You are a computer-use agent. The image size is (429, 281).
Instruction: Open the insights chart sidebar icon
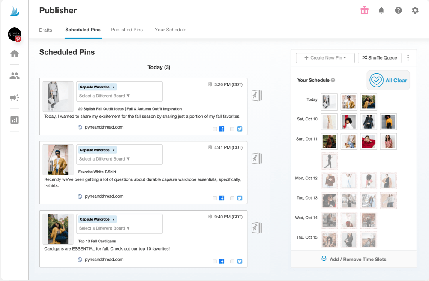(15, 120)
